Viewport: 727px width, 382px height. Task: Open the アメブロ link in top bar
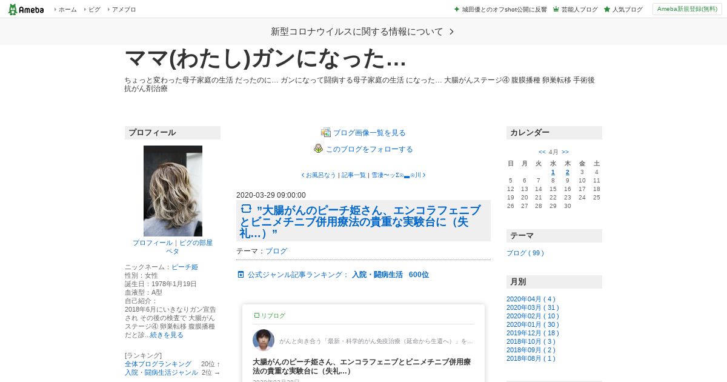point(124,9)
